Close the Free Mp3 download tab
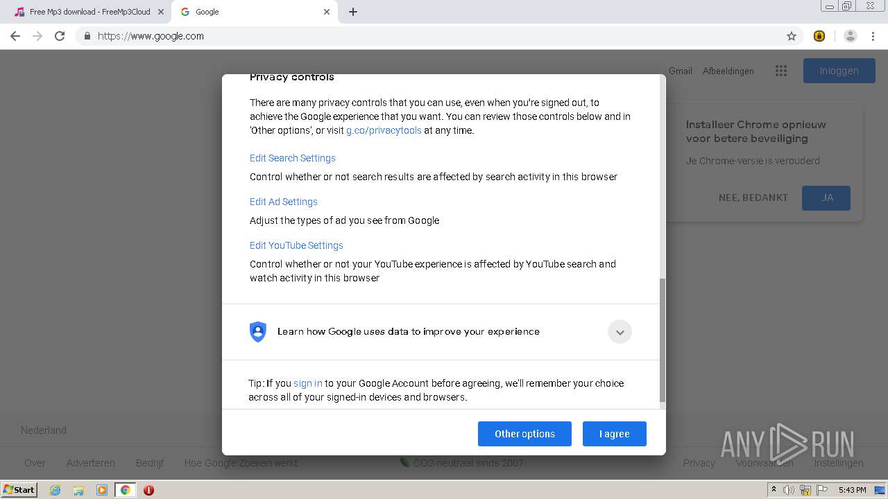The height and width of the screenshot is (499, 888). click(161, 12)
